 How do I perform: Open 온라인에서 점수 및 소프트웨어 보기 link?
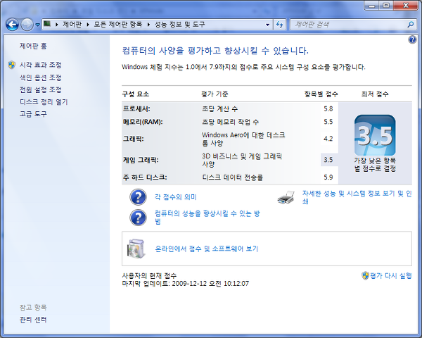(x=207, y=249)
